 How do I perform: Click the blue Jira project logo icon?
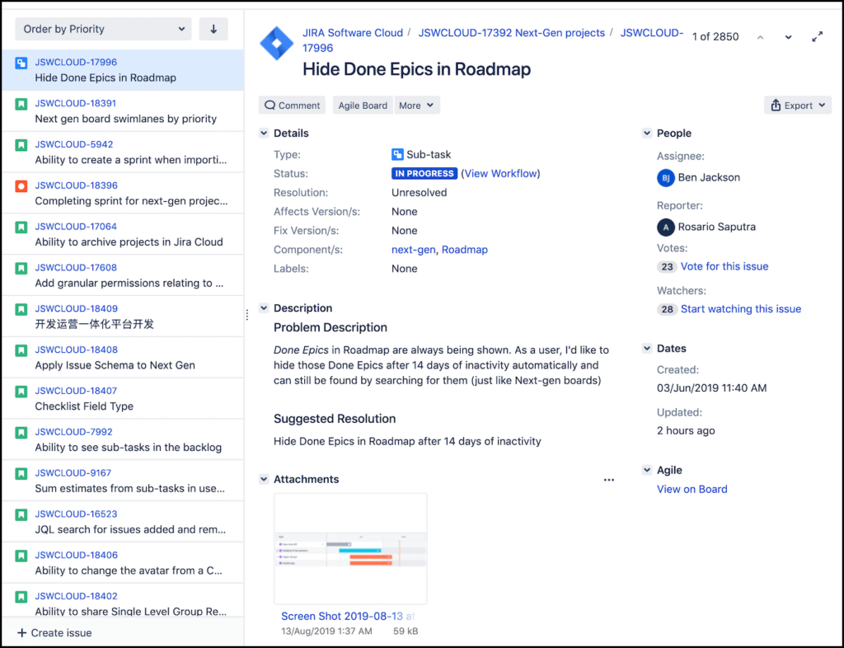pyautogui.click(x=276, y=42)
